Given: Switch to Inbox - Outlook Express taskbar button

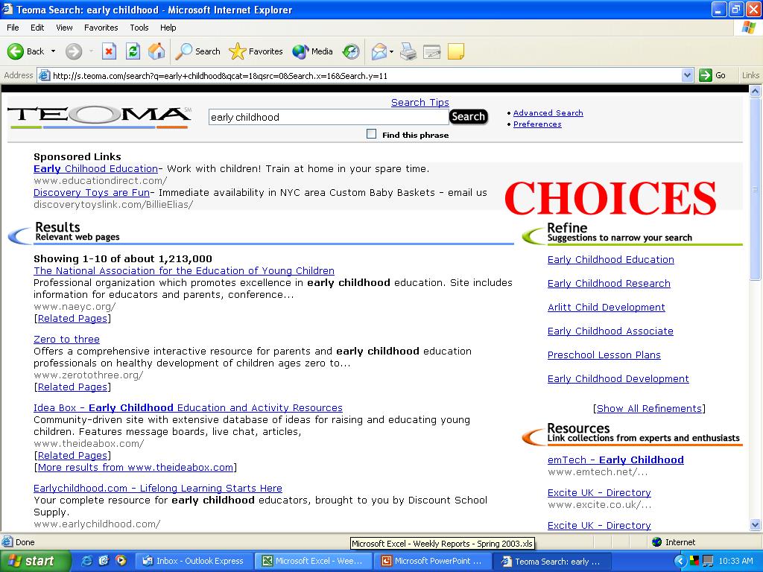Looking at the screenshot, I should pyautogui.click(x=194, y=561).
